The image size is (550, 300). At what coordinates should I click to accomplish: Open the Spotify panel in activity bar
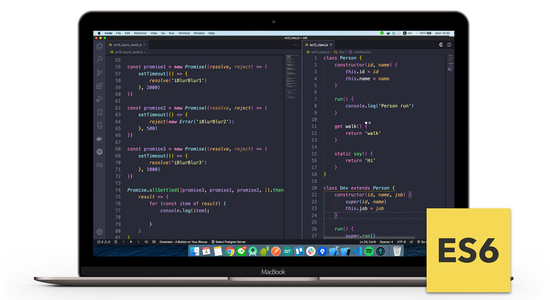coord(99,152)
